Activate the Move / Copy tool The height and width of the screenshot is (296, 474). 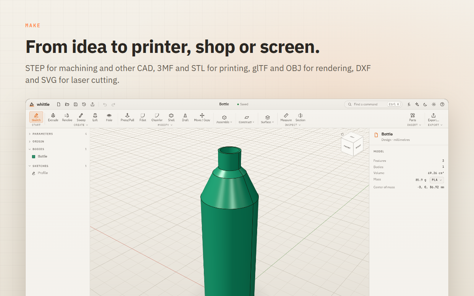202,117
